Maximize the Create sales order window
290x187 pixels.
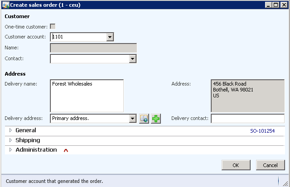tap(275, 5)
